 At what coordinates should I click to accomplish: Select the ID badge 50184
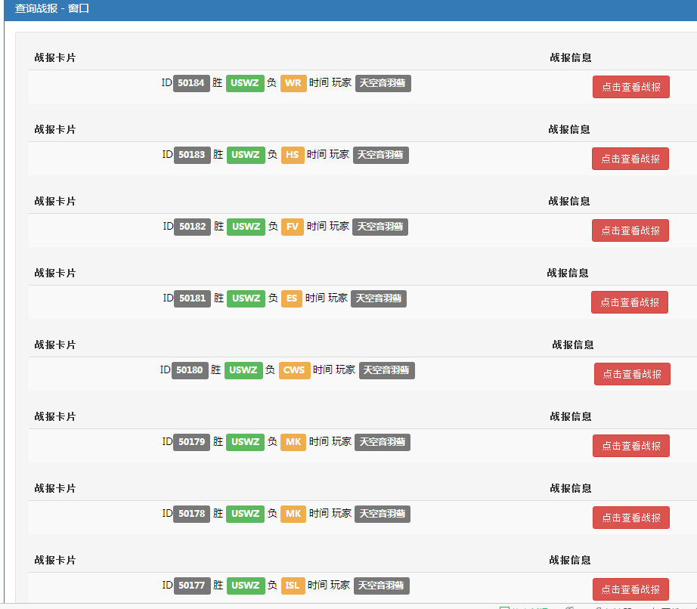click(x=191, y=83)
